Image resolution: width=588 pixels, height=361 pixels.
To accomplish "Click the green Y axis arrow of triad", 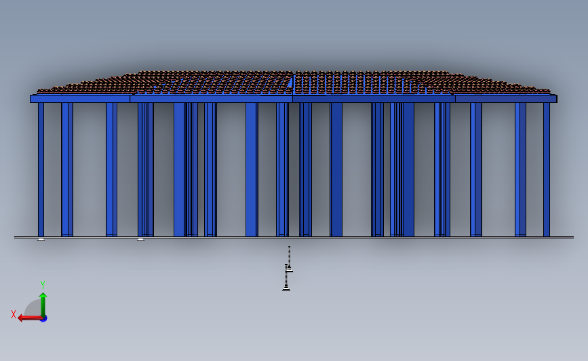I will point(43,305).
